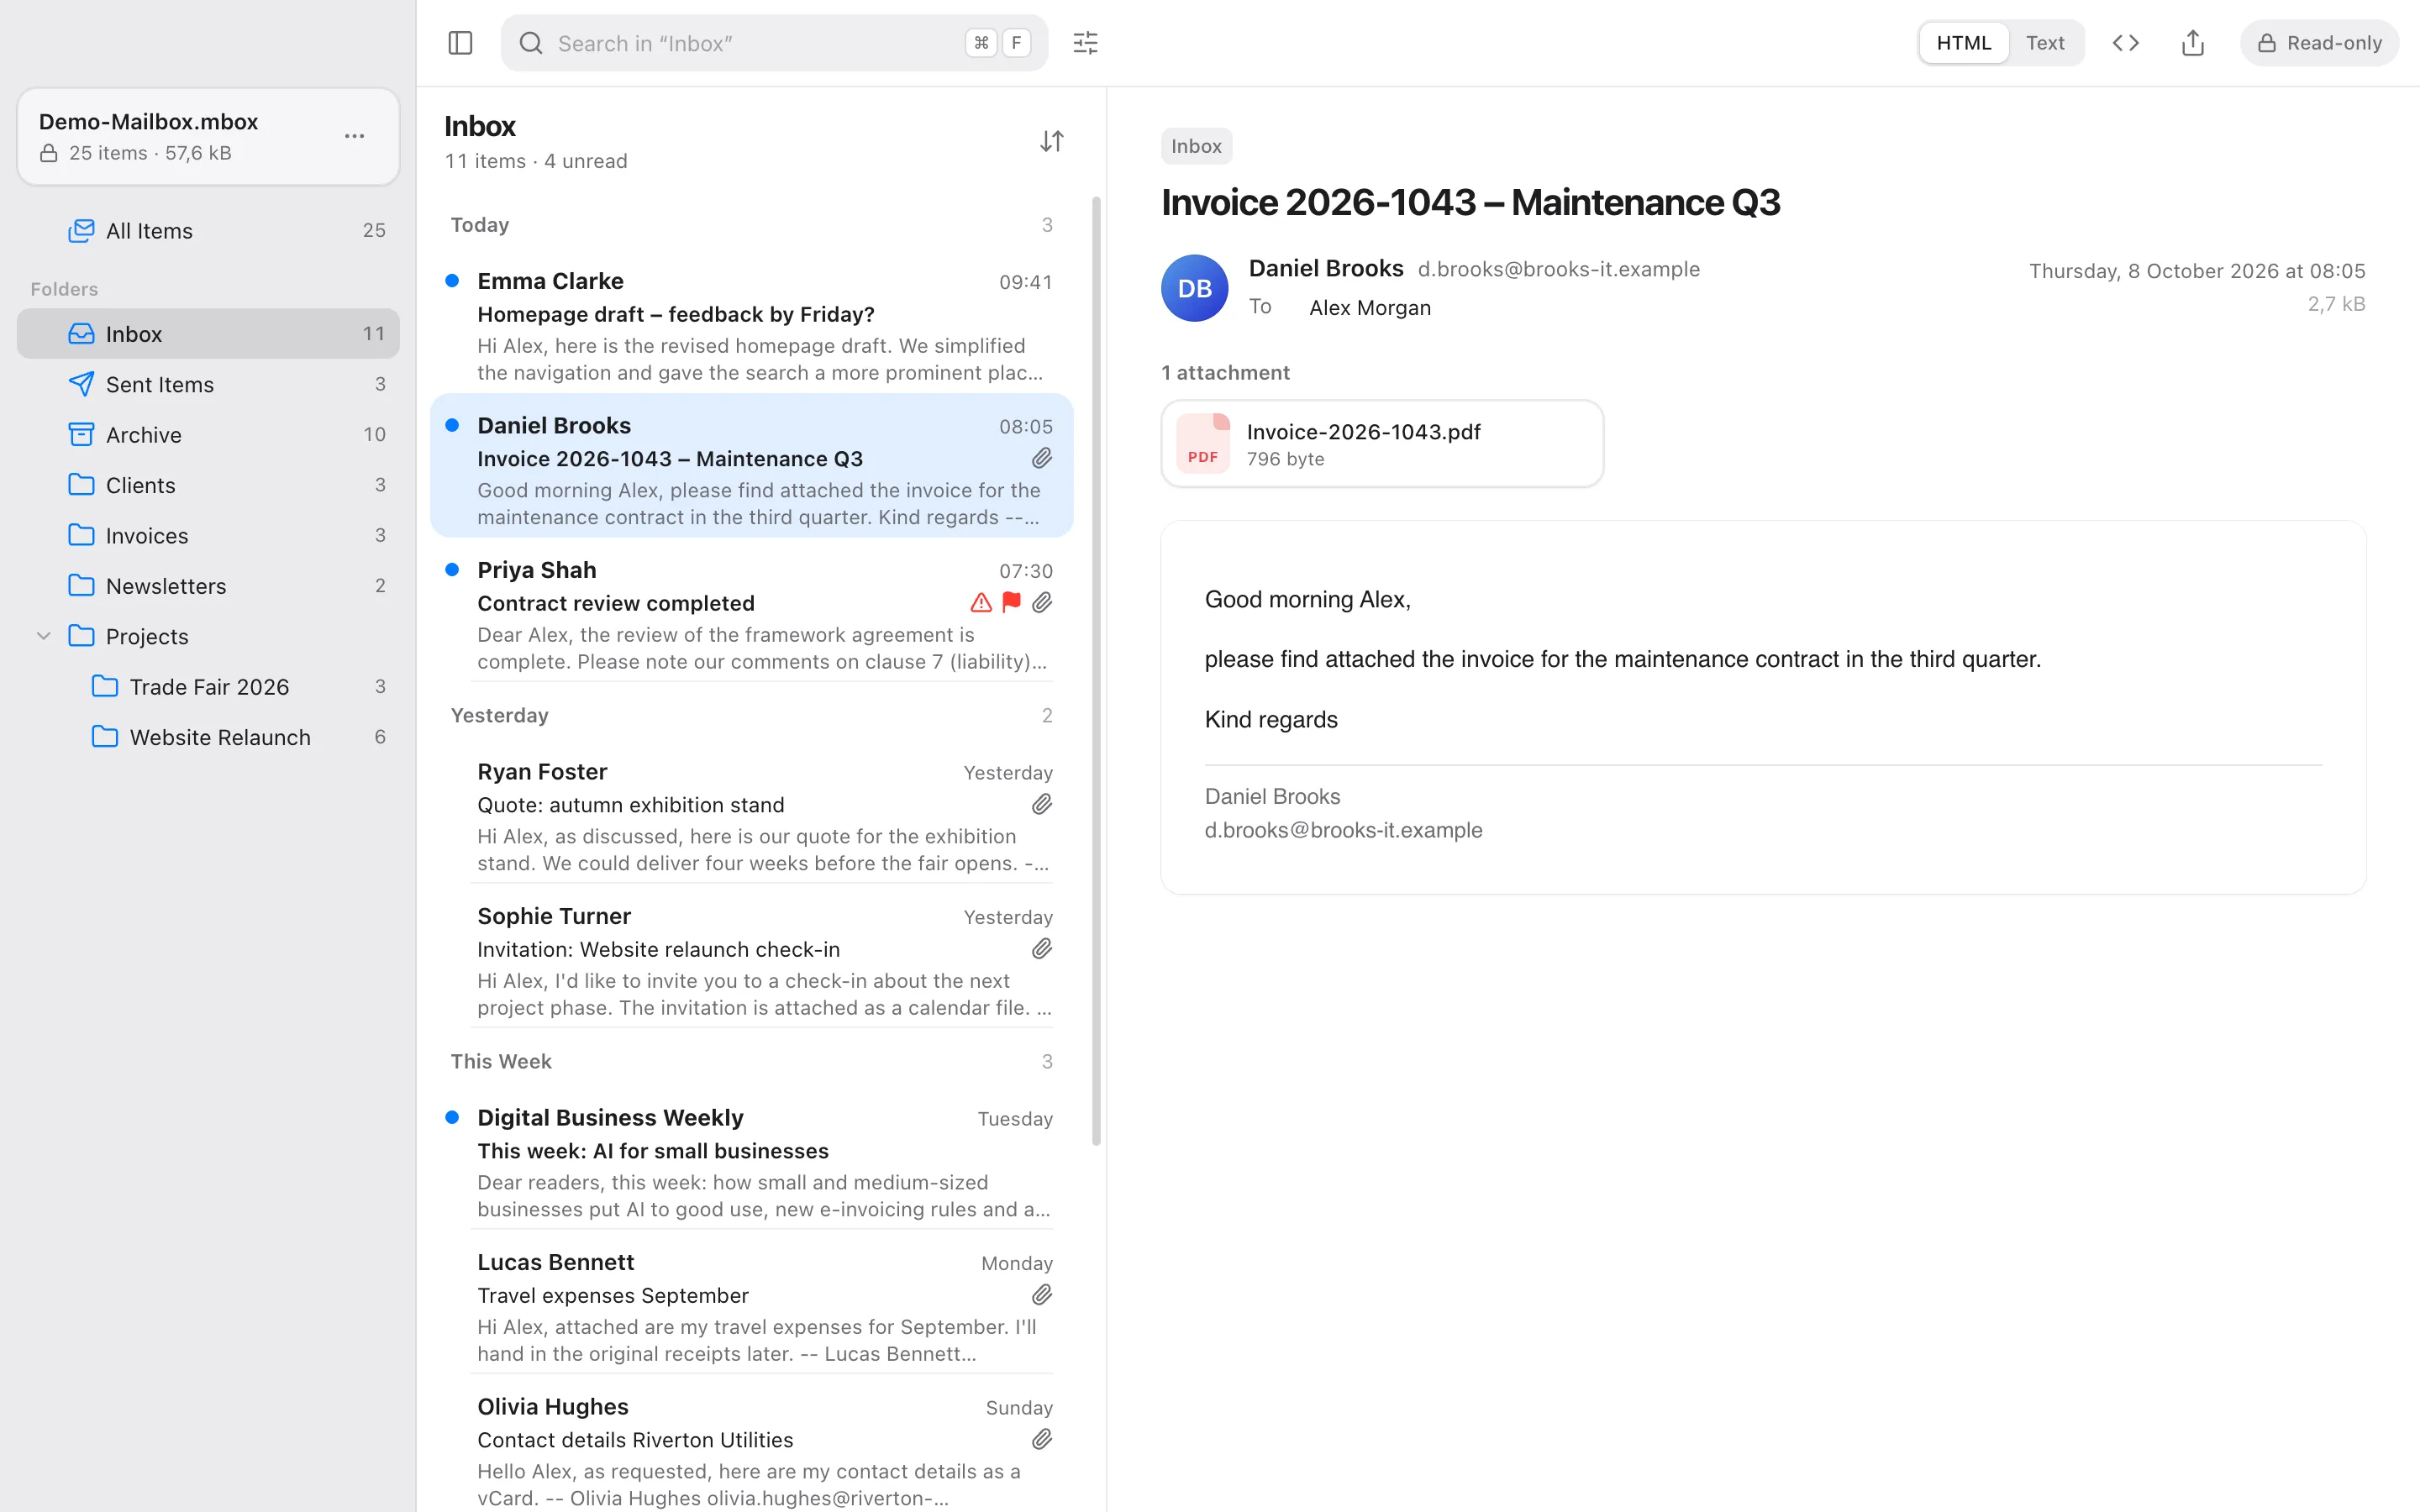Viewport: 2420px width, 1512px height.
Task: Click the share export icon
Action: click(2192, 43)
